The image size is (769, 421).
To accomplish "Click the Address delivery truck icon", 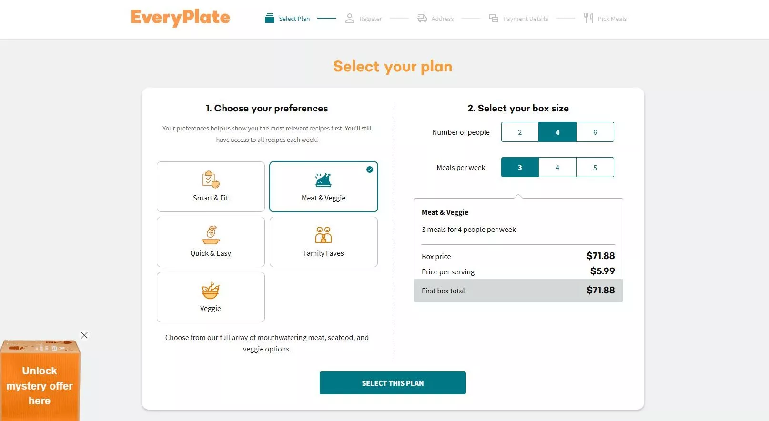I will (422, 18).
